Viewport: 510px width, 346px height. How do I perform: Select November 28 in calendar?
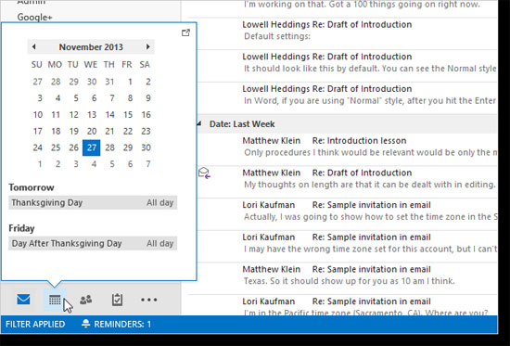[110, 147]
